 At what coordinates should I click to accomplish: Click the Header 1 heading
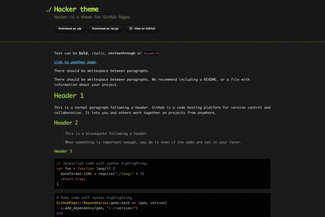pyautogui.click(x=69, y=96)
